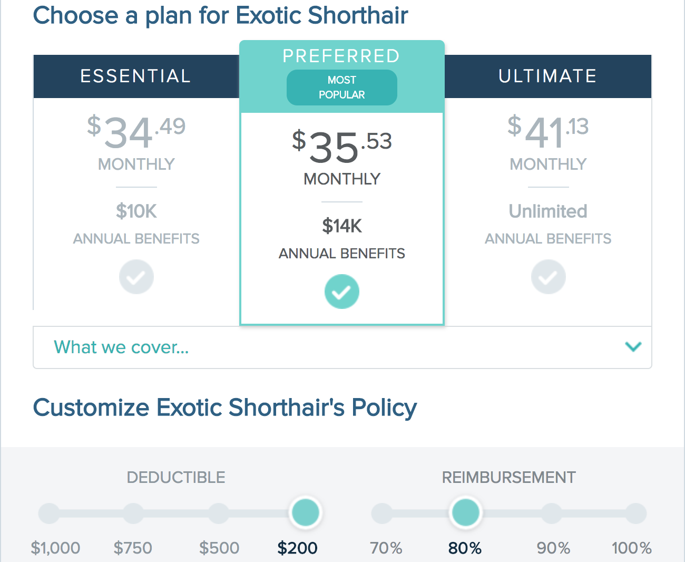The width and height of the screenshot is (685, 562).
Task: Set deductible to $500 slider point
Action: pyautogui.click(x=219, y=513)
